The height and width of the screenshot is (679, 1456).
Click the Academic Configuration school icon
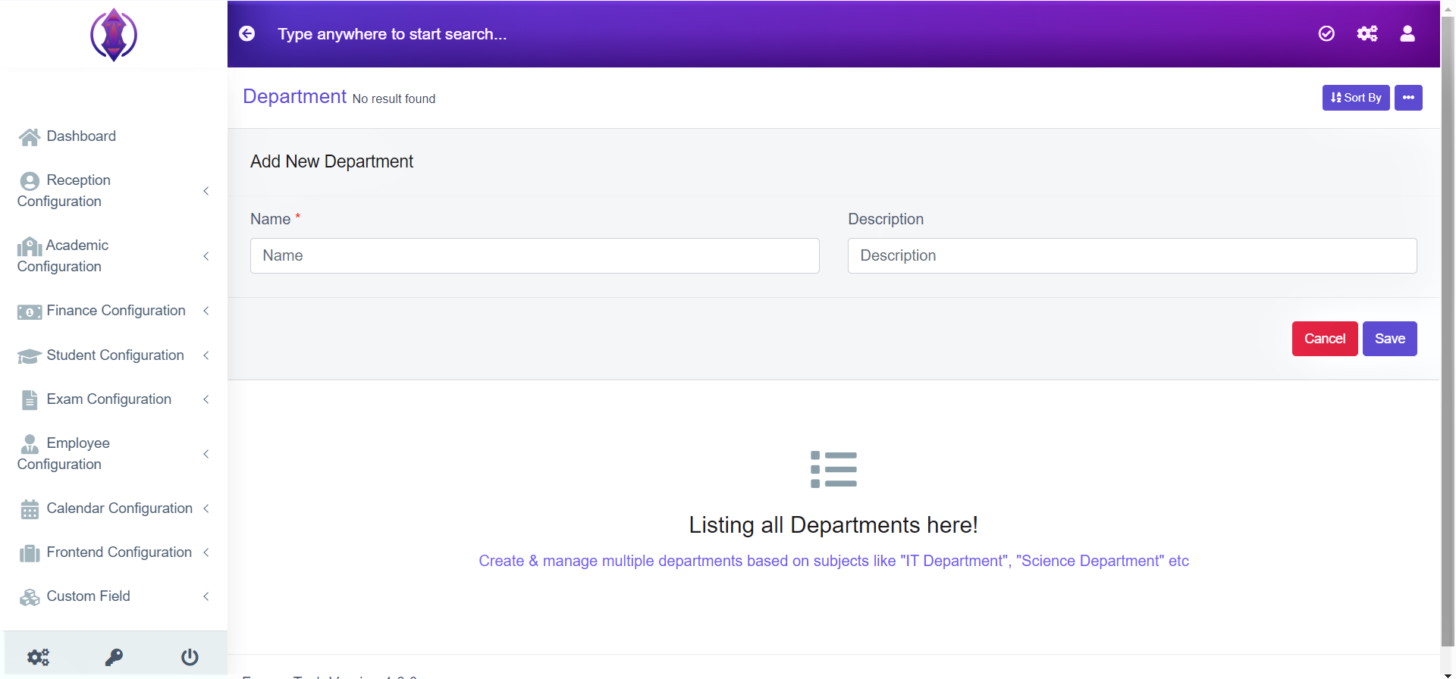click(x=30, y=246)
